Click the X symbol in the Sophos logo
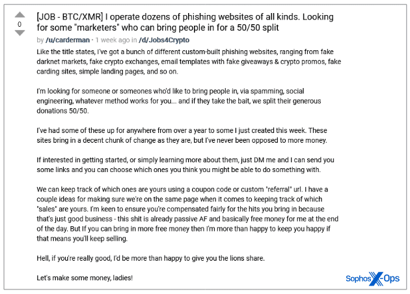This screenshot has width=410, height=294. click(x=377, y=278)
